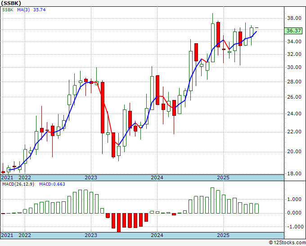Select the 0.000 MACD axis label
The width and height of the screenshot is (306, 246).
tap(295, 213)
